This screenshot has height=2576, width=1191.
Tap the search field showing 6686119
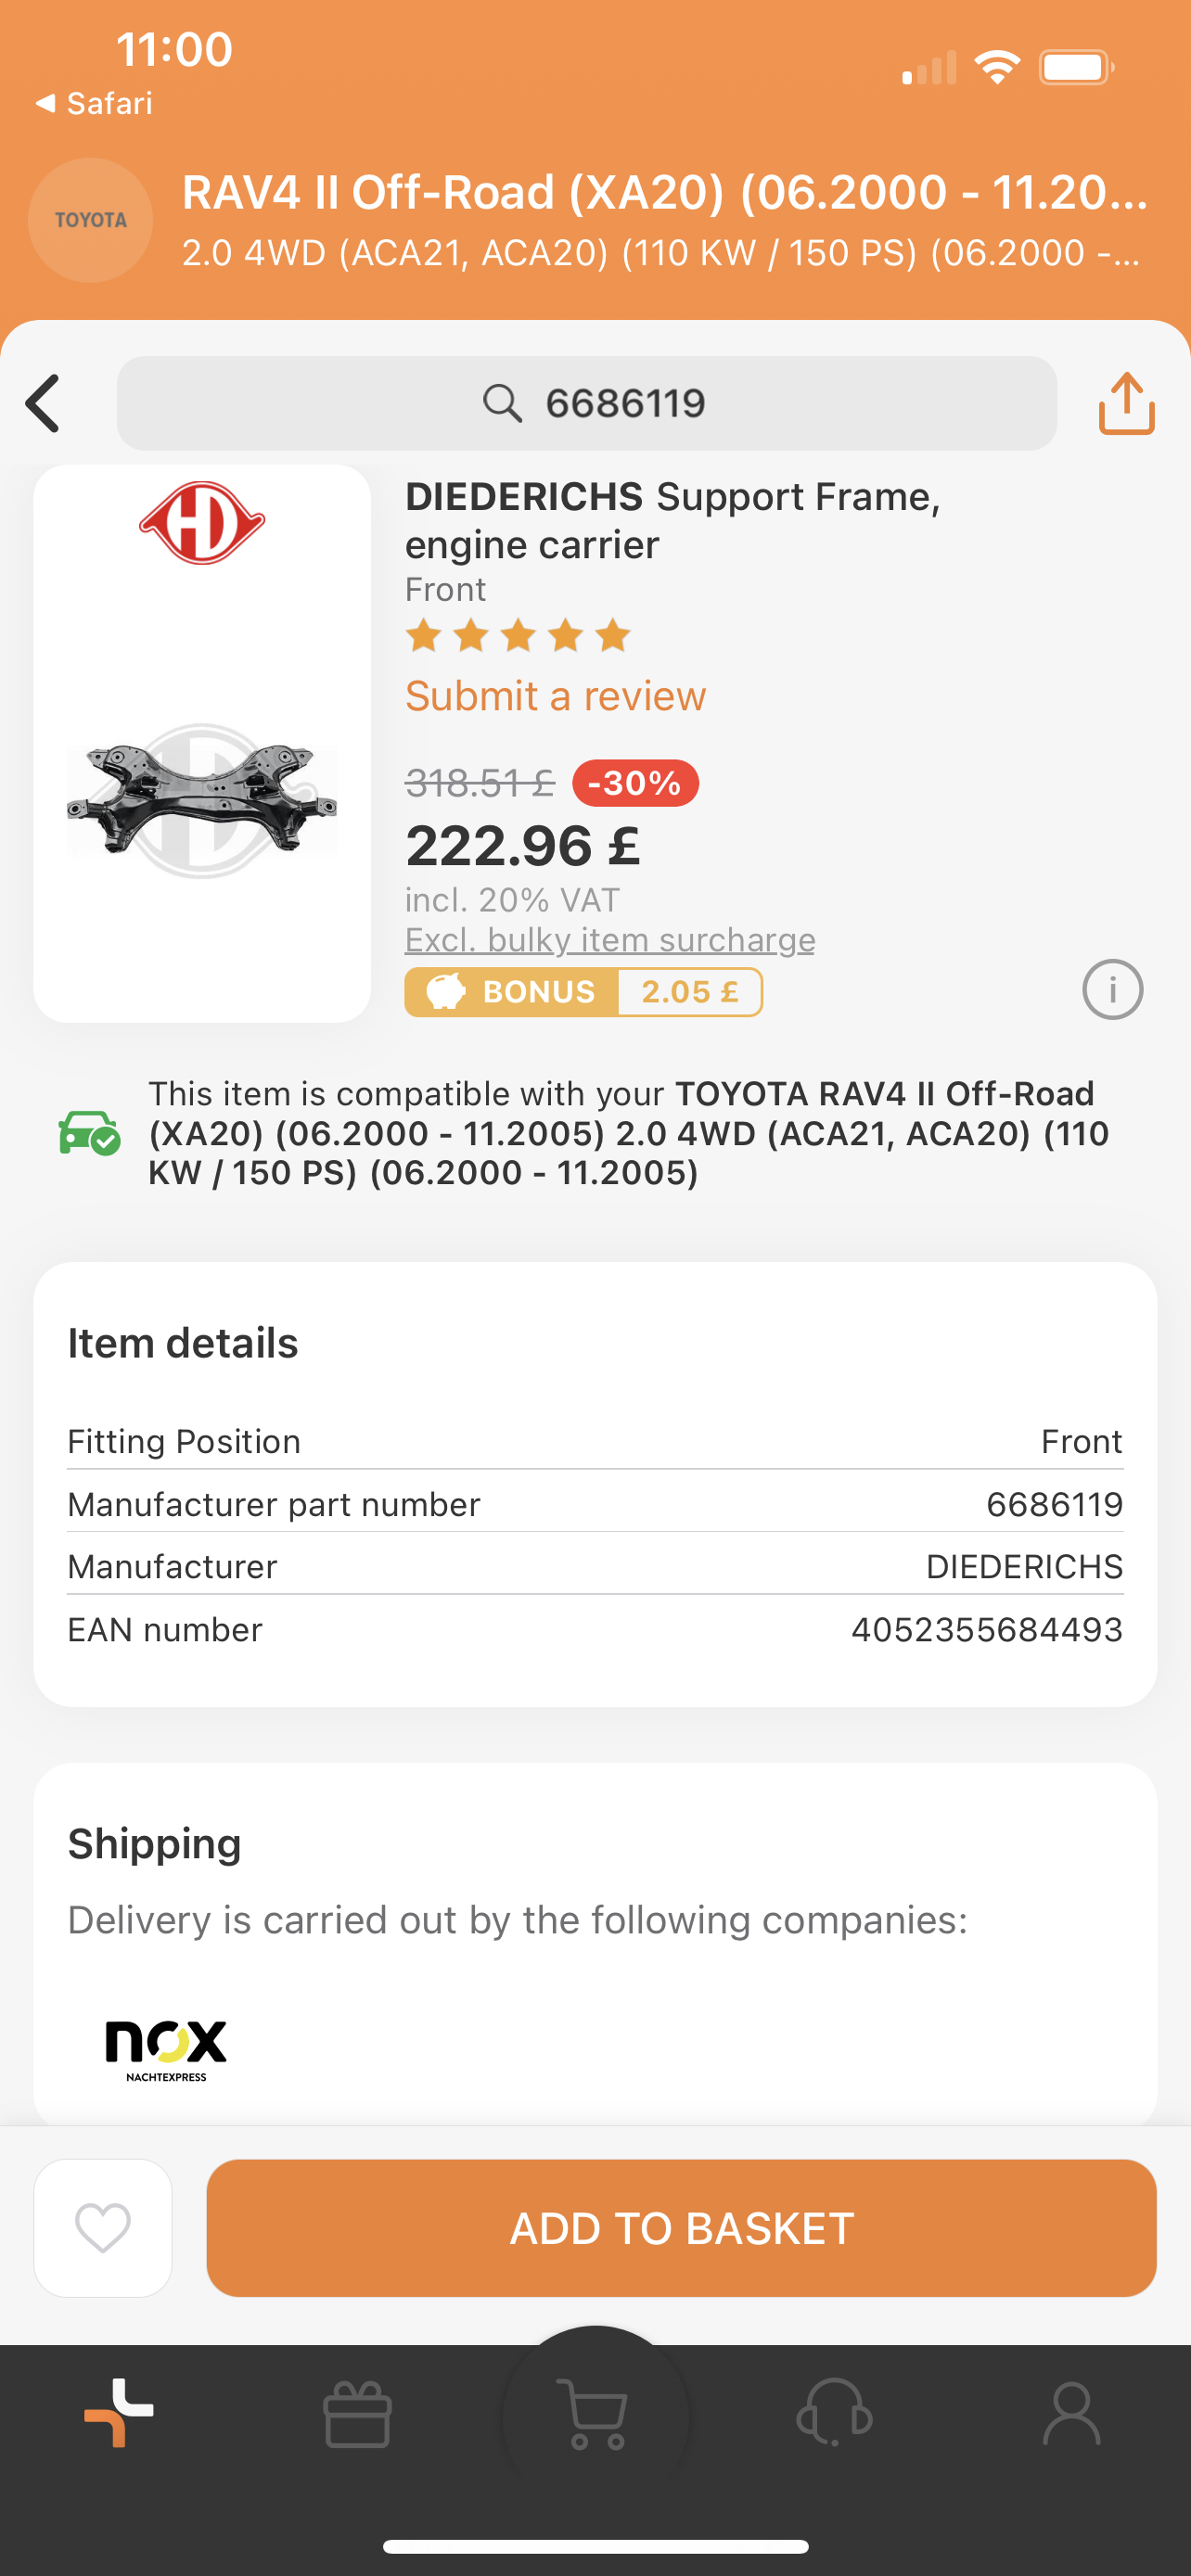[586, 404]
